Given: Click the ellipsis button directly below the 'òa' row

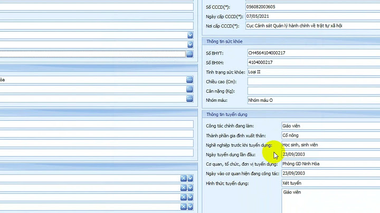Looking at the screenshot, I should (189, 89).
